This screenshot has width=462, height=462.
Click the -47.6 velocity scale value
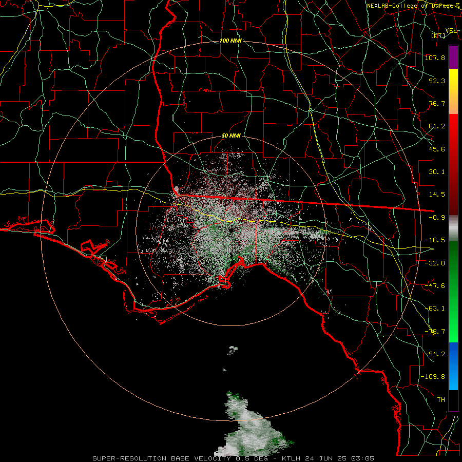coord(435,286)
